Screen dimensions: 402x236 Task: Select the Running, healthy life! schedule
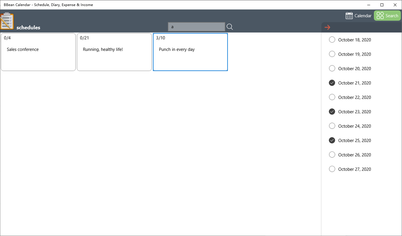click(114, 52)
